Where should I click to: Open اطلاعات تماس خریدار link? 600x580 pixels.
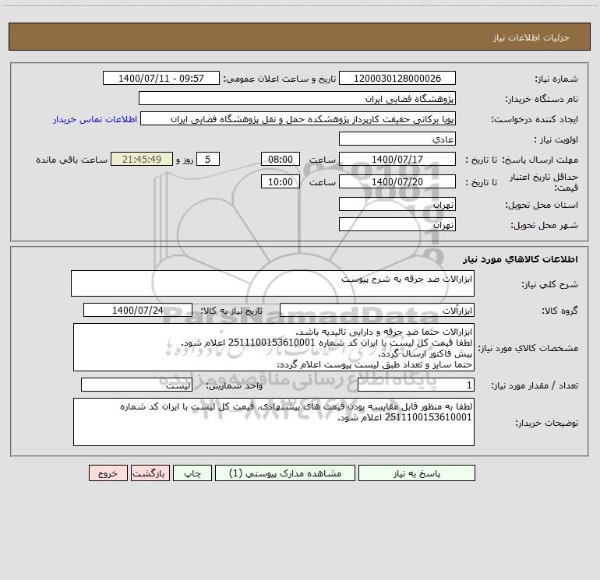coord(95,119)
